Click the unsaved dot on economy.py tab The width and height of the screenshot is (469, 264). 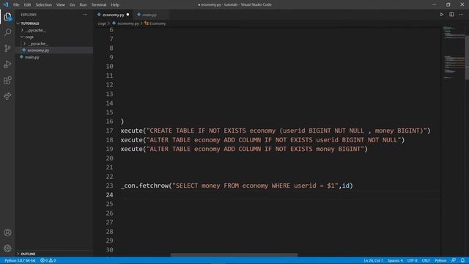pos(128,15)
